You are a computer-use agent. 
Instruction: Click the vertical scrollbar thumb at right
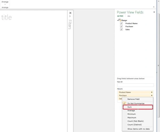tap(158, 65)
